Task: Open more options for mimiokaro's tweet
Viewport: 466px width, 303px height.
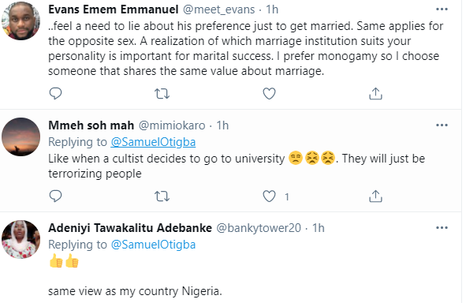Action: pos(442,125)
